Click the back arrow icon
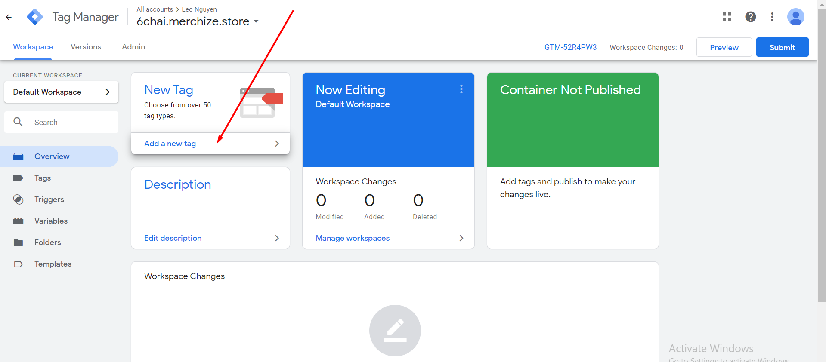This screenshot has height=362, width=826. click(9, 17)
